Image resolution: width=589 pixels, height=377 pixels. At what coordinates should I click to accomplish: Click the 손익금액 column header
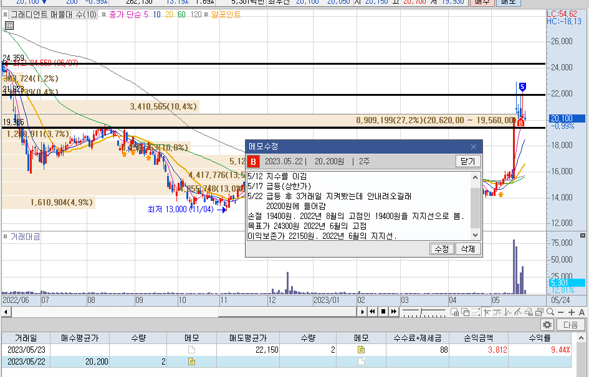tap(479, 338)
